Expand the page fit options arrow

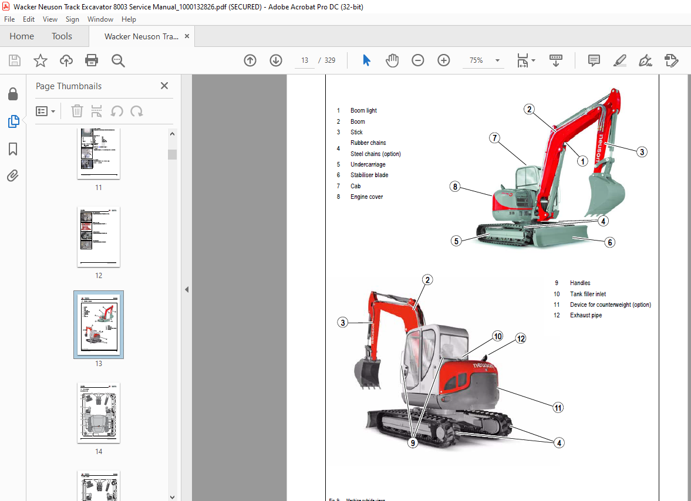coord(533,60)
